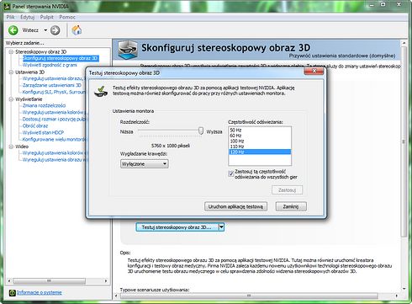Minimize the NVIDIA Control Panel window

(372, 4)
